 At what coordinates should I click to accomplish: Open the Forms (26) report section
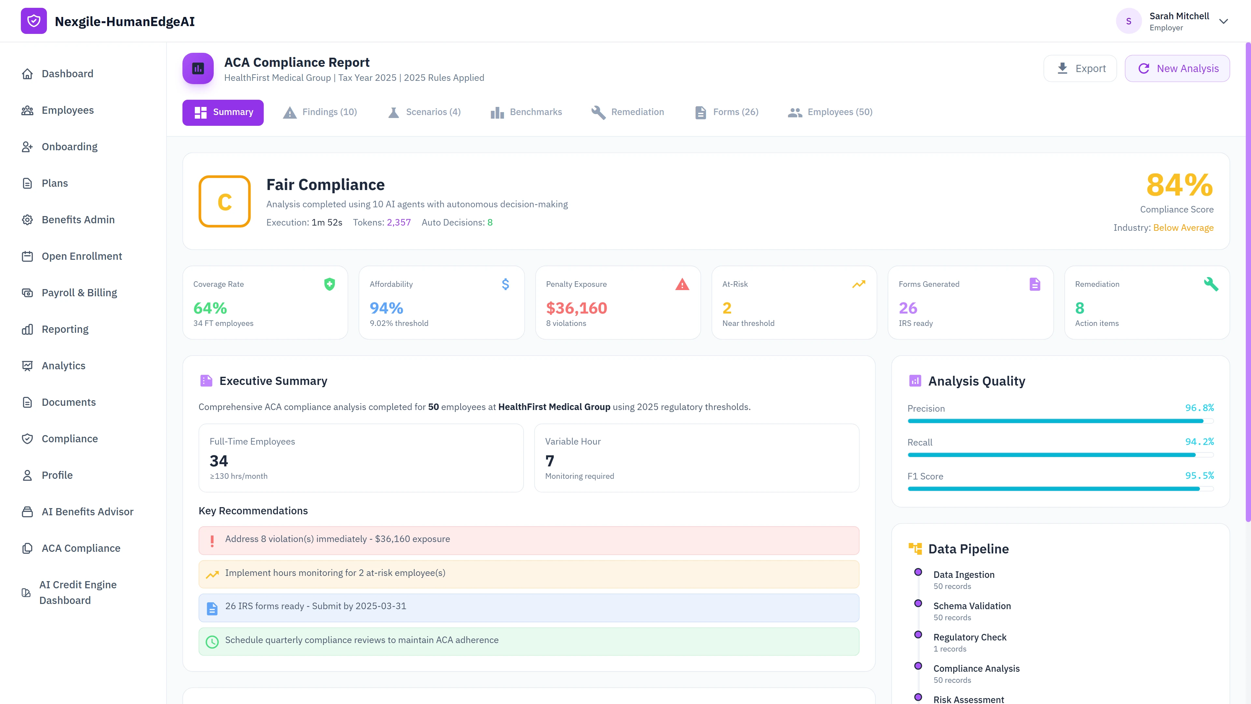coord(726,112)
